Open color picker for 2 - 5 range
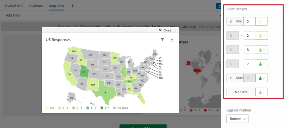The width and height of the screenshot is (286, 128). click(262, 50)
